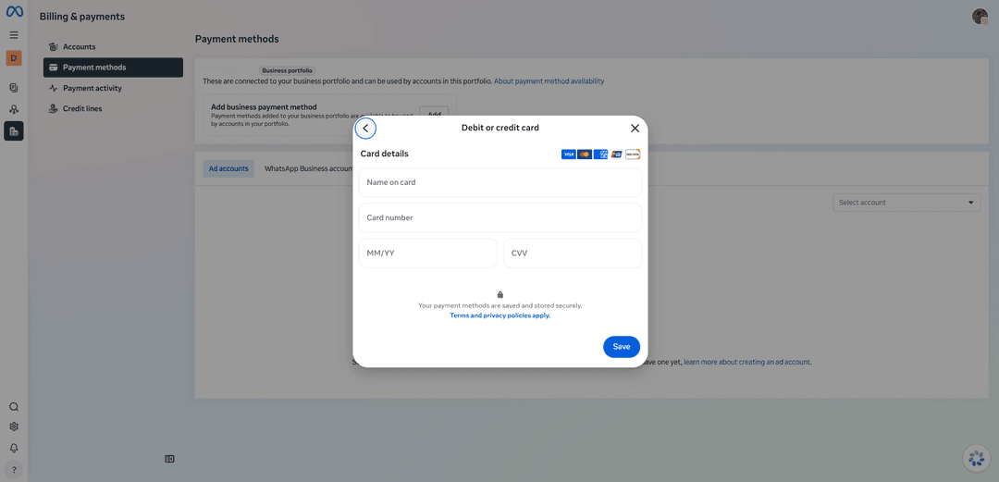Open the notifications bell icon
Screen dimensions: 999x482
click(x=14, y=448)
